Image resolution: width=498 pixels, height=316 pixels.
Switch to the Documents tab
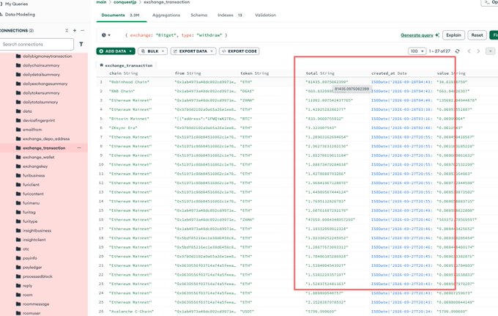[121, 15]
